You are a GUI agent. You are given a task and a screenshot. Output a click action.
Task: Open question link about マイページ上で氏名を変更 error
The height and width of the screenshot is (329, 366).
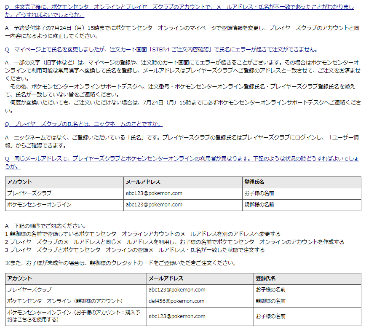(x=162, y=50)
